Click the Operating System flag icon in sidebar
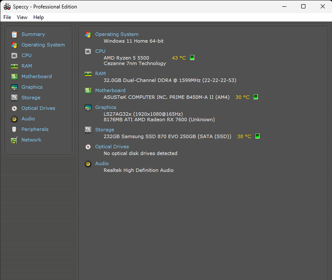 click(14, 45)
